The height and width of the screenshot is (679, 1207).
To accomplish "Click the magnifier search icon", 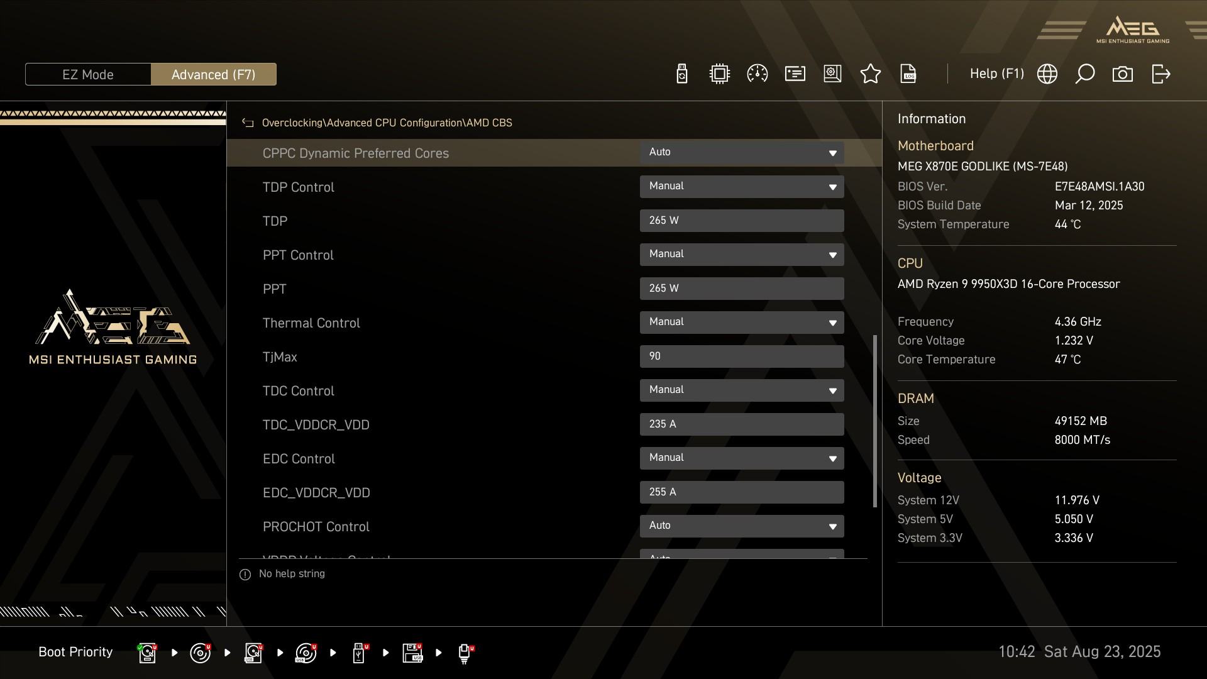I will coord(1084,74).
